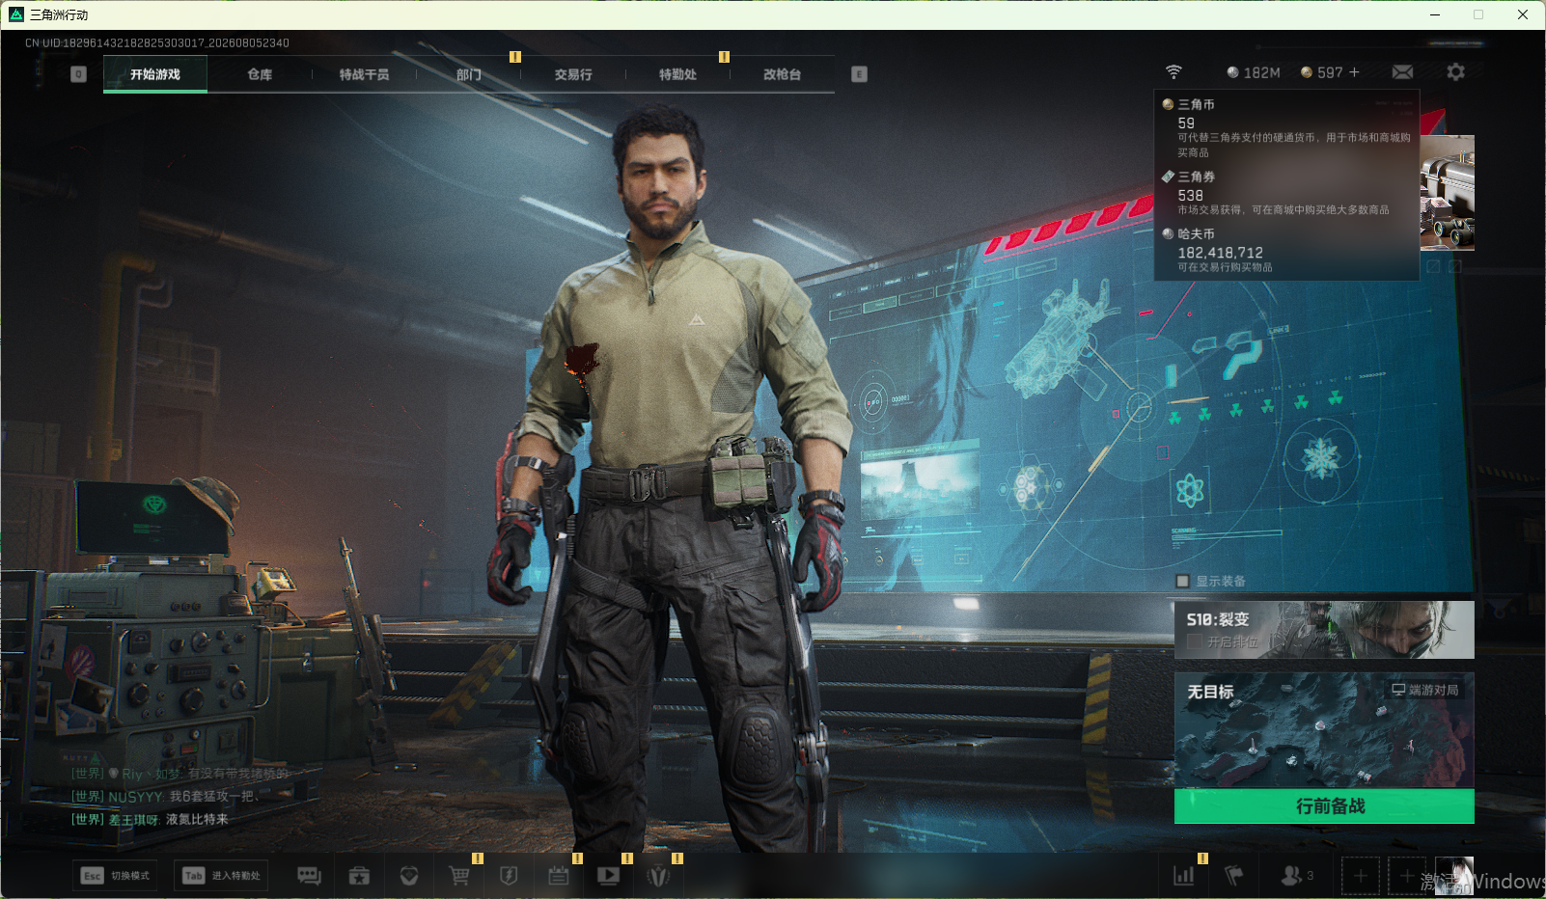The width and height of the screenshot is (1546, 899).
Task: Switch to the 仓库 tab
Action: click(260, 74)
